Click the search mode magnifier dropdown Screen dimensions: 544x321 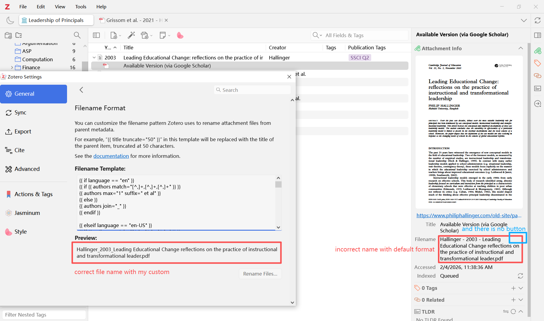[x=317, y=35]
